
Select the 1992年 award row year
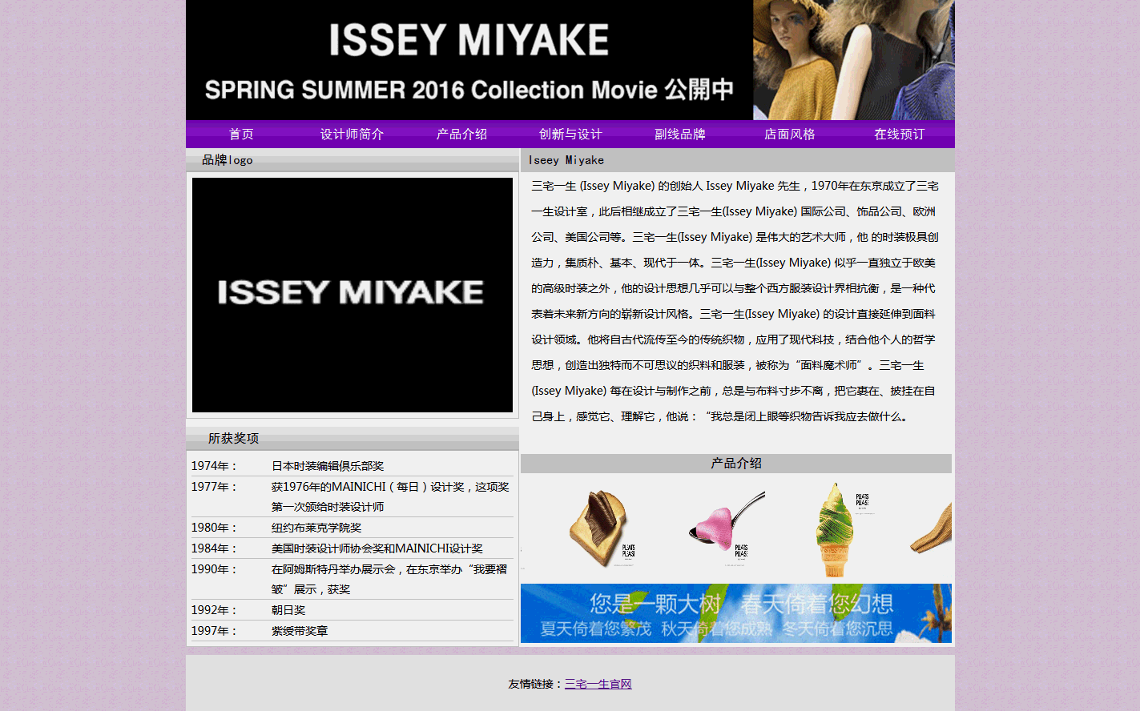213,610
